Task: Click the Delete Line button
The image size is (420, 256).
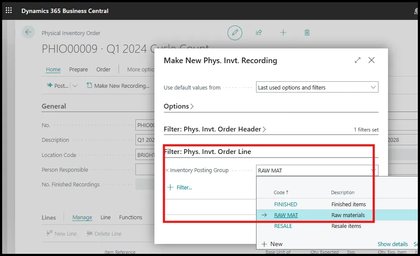Action: [104, 234]
